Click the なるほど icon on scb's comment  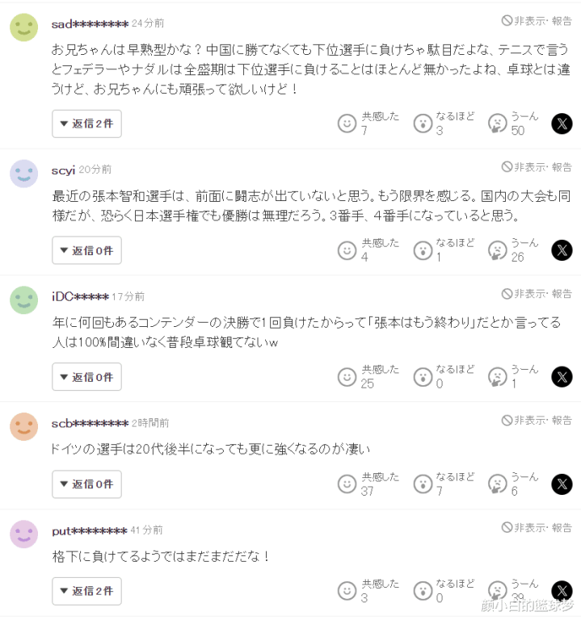422,484
